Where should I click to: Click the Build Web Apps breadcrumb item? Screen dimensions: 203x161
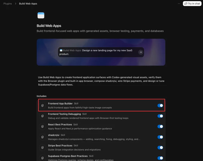pyautogui.click(x=28, y=4)
